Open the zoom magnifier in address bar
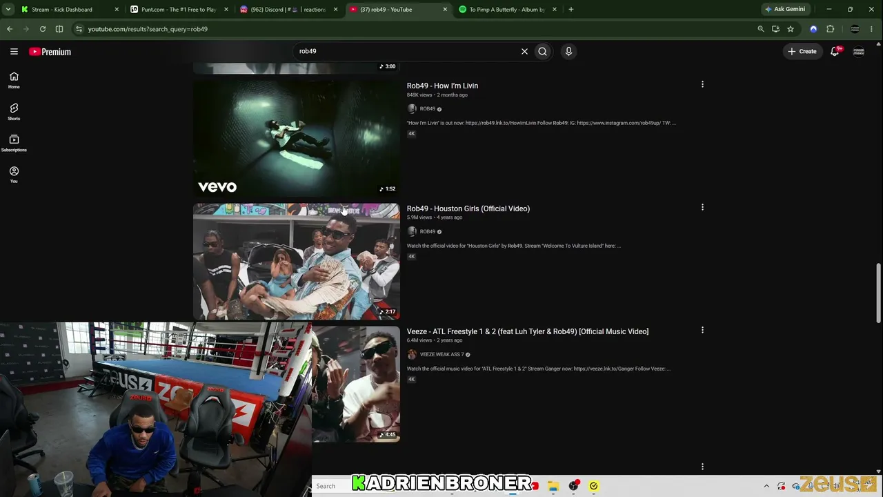 [x=761, y=29]
